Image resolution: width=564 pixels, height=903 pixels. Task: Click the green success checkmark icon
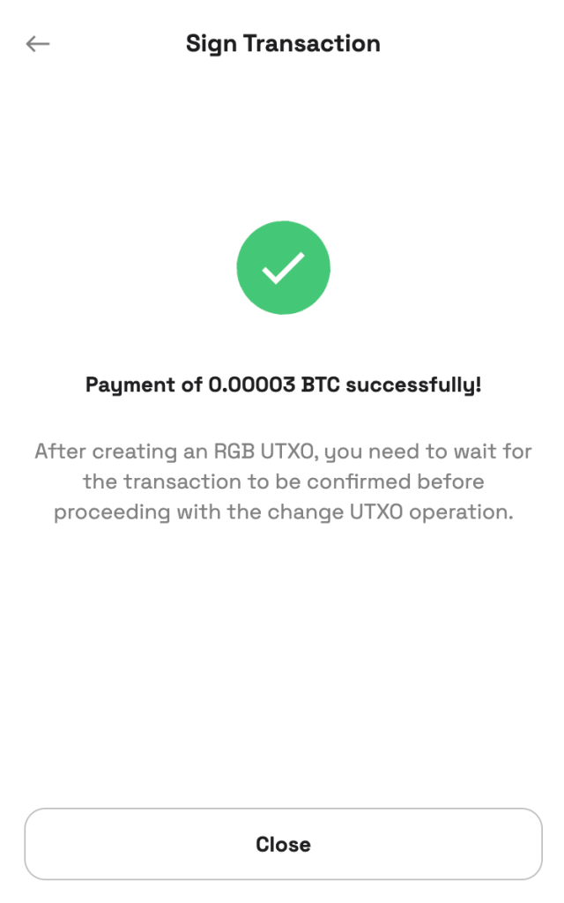(x=283, y=268)
